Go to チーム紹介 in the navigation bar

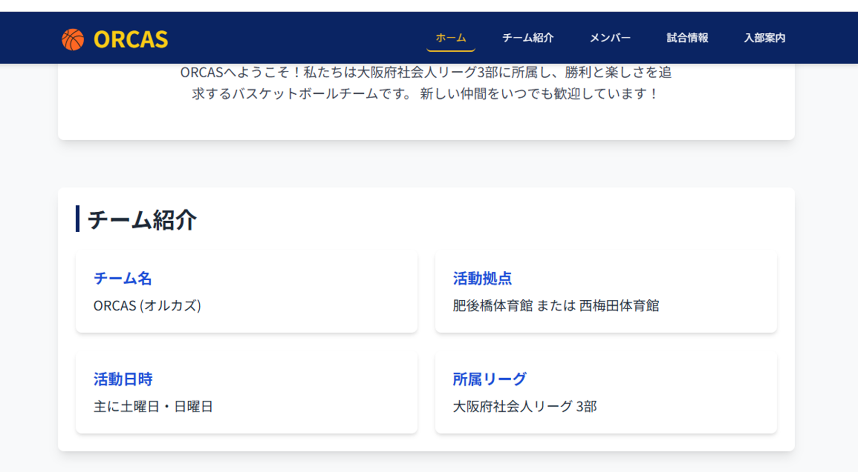[528, 38]
